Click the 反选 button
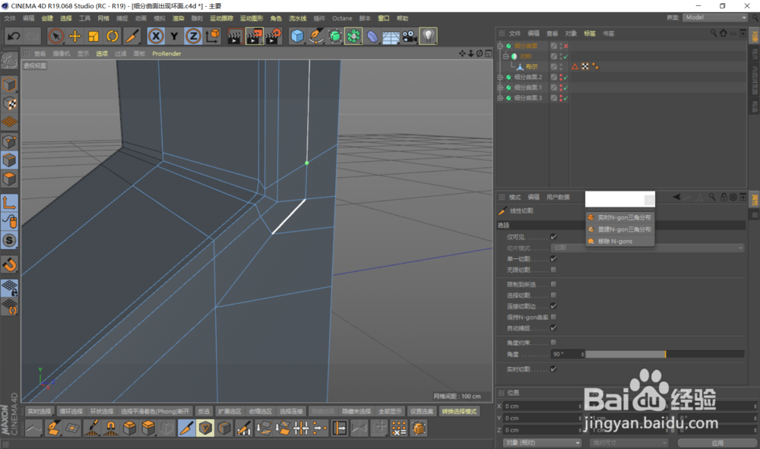 (x=204, y=411)
